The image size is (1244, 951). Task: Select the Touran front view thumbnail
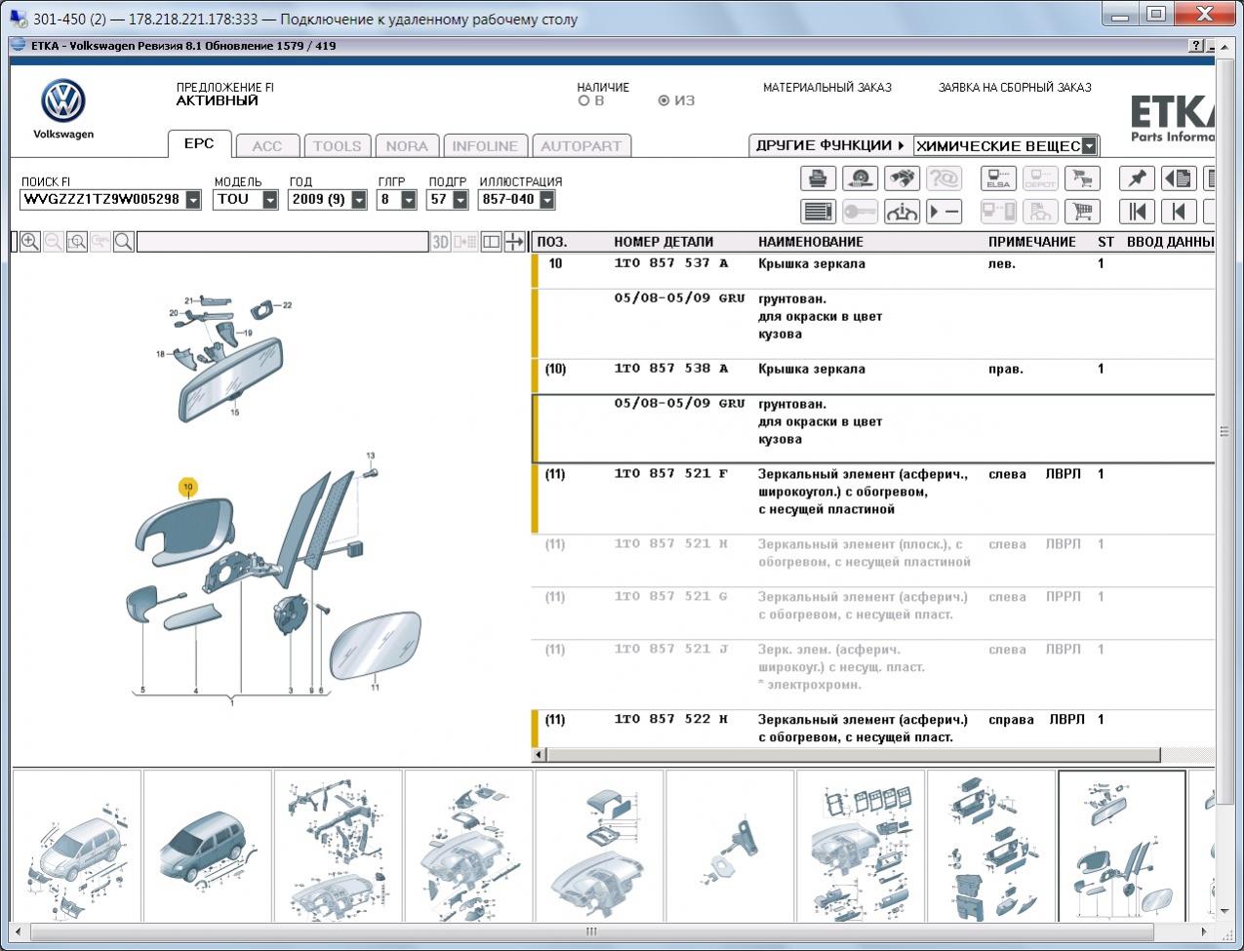[76, 846]
